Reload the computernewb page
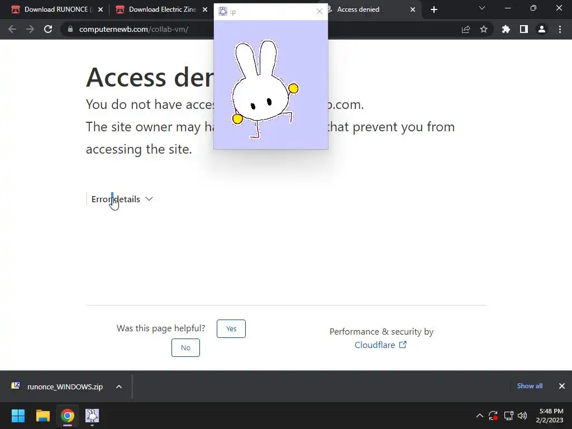Image resolution: width=572 pixels, height=429 pixels. coord(48,29)
